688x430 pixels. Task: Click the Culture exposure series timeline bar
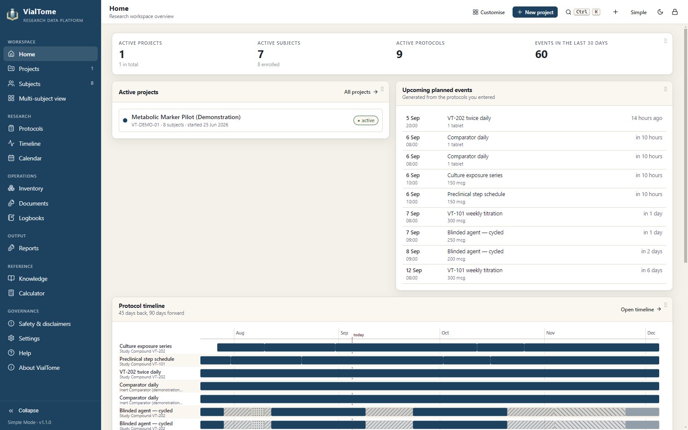click(x=438, y=347)
